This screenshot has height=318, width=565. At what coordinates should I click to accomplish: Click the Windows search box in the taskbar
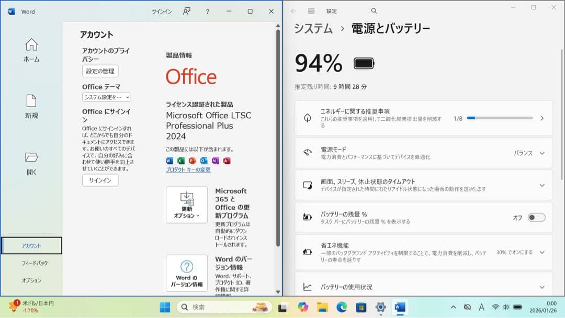coord(224,306)
